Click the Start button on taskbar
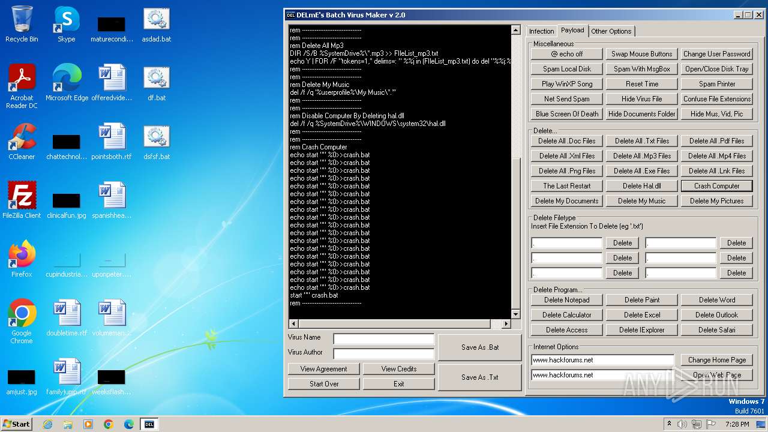This screenshot has width=768, height=432. point(16,424)
